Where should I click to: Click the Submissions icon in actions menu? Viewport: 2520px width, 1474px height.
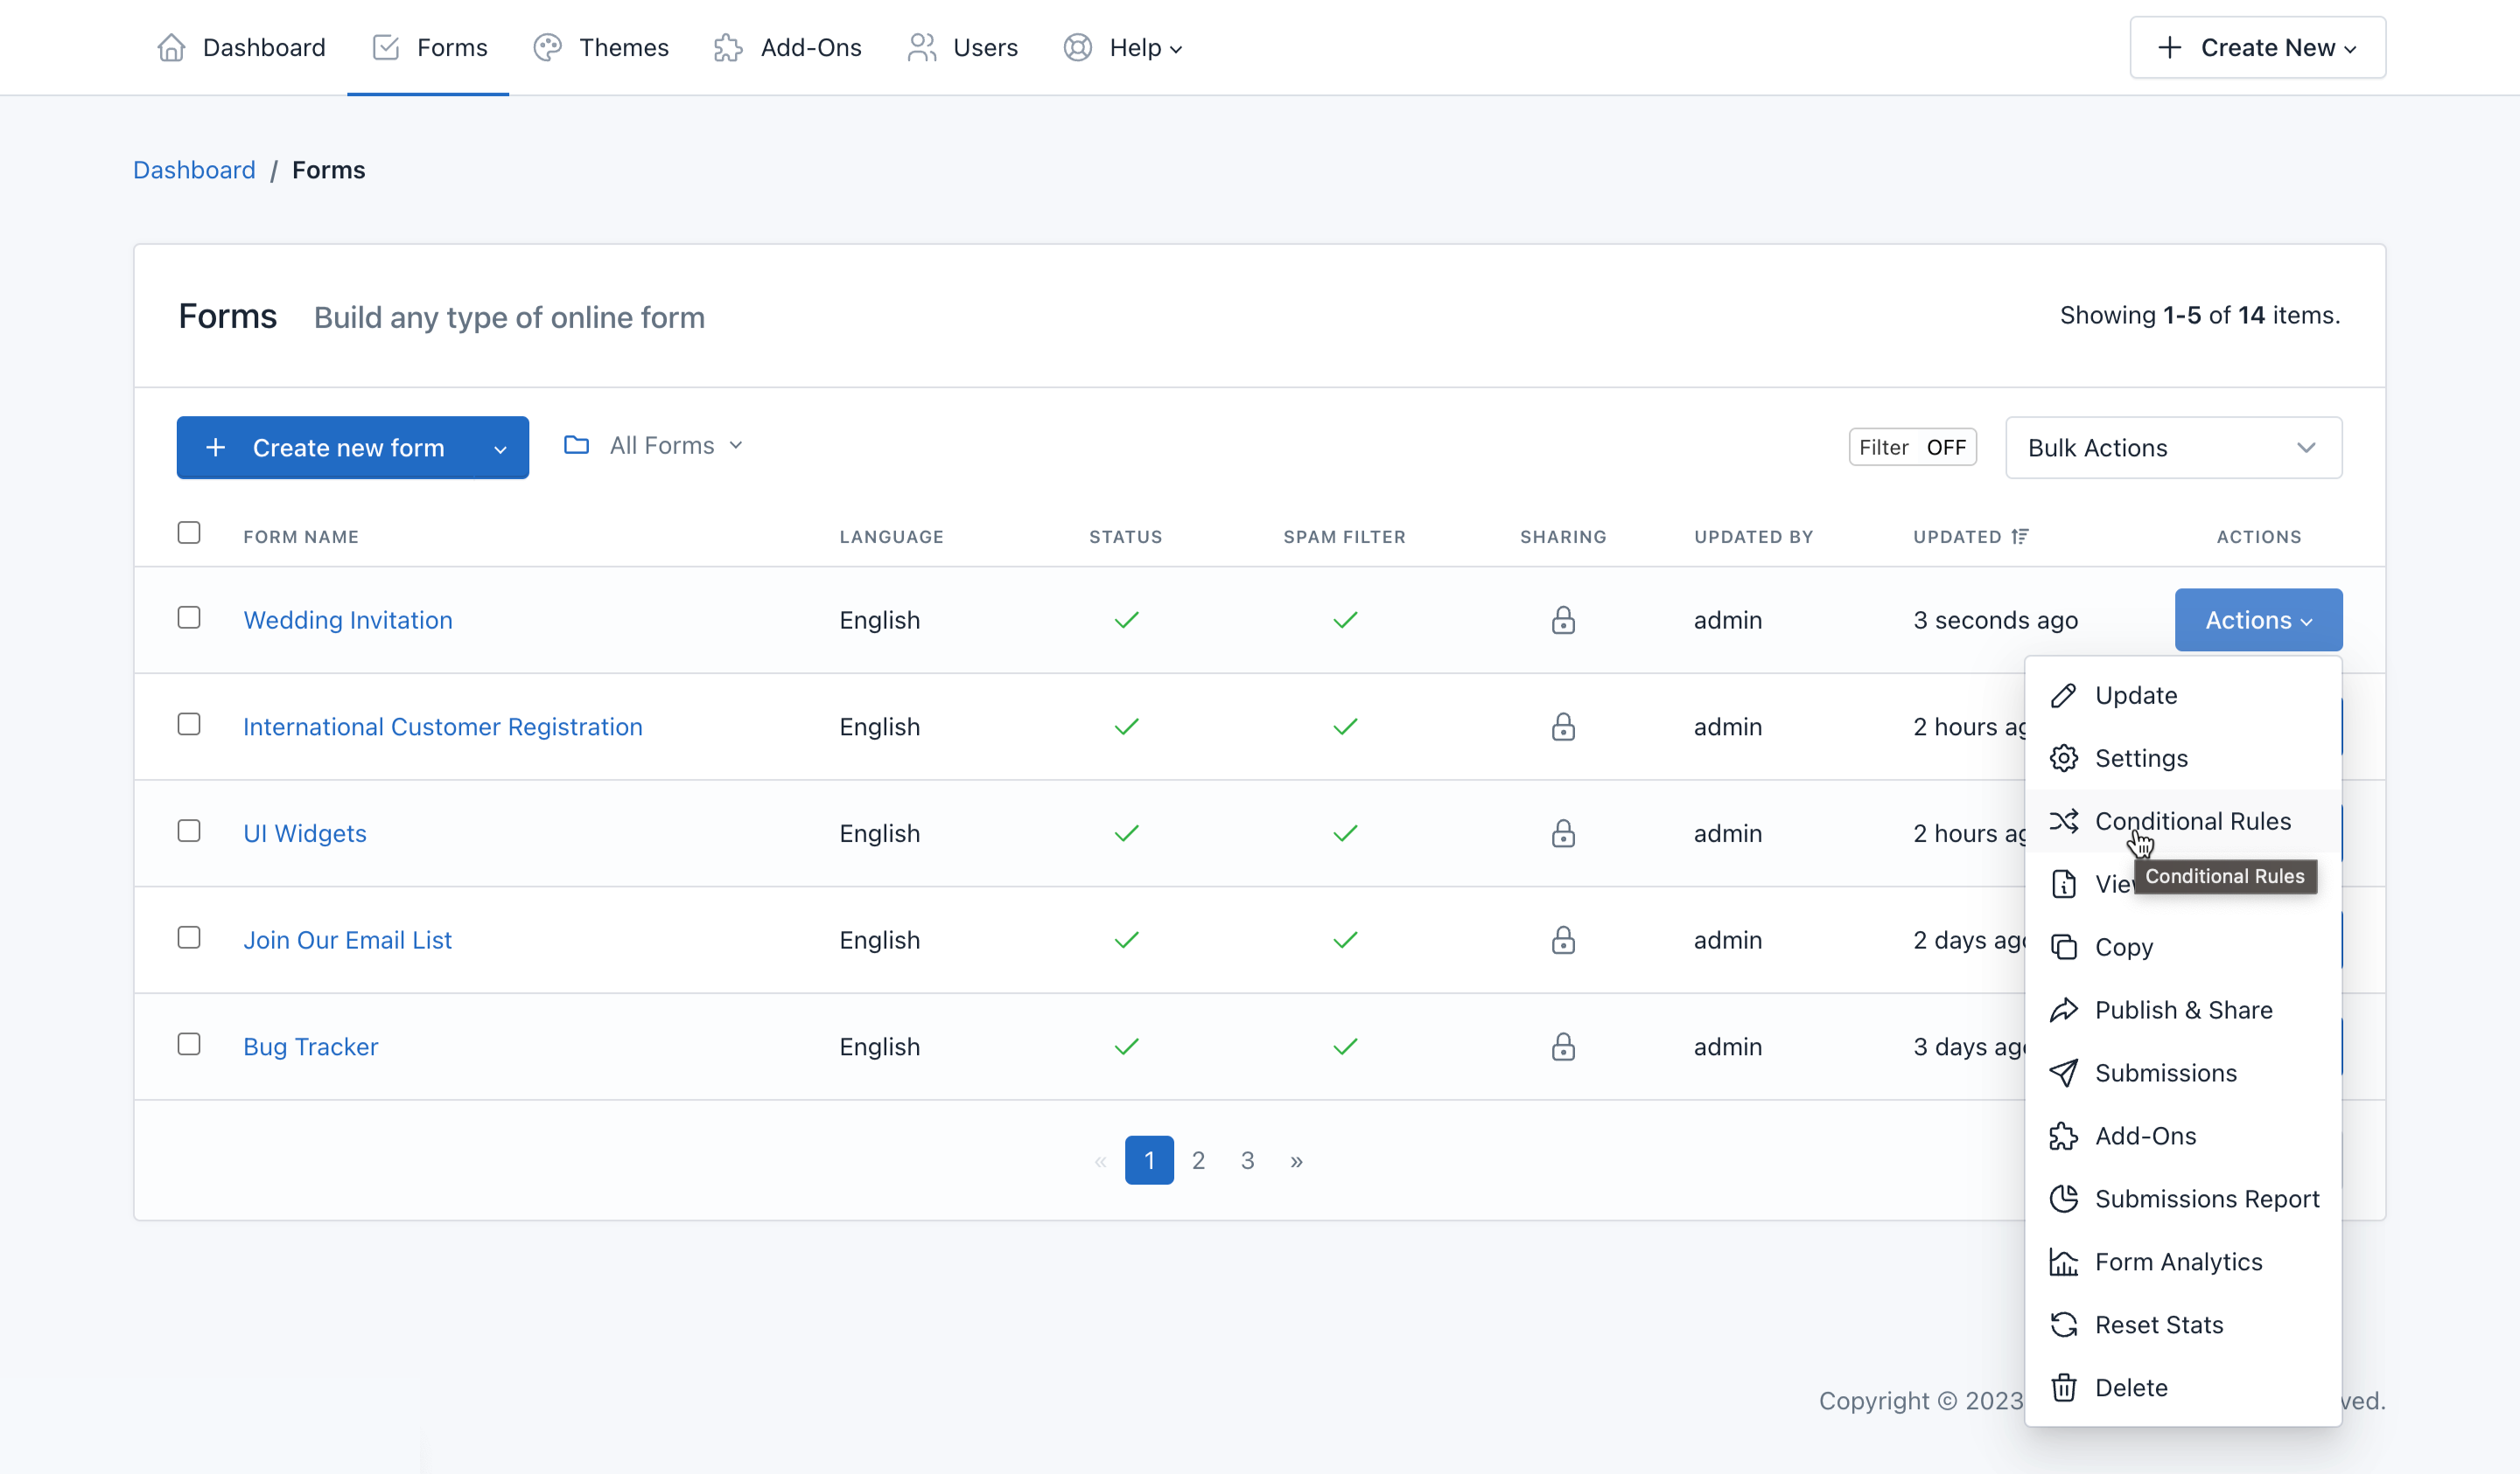coord(2067,1072)
